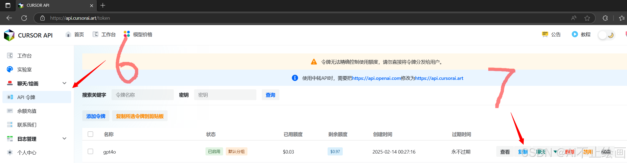Click the CURSOR API cube logo
Screen dimensions: 627x163
coord(9,35)
